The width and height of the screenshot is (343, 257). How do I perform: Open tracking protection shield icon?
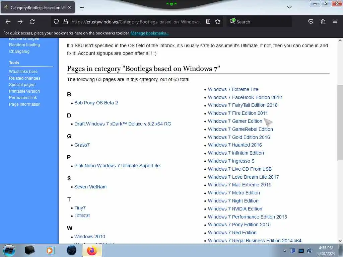(56, 22)
